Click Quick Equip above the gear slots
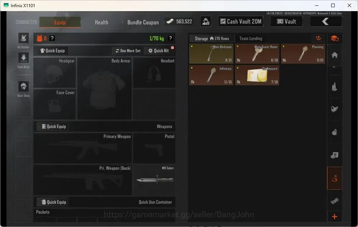 (x=52, y=51)
